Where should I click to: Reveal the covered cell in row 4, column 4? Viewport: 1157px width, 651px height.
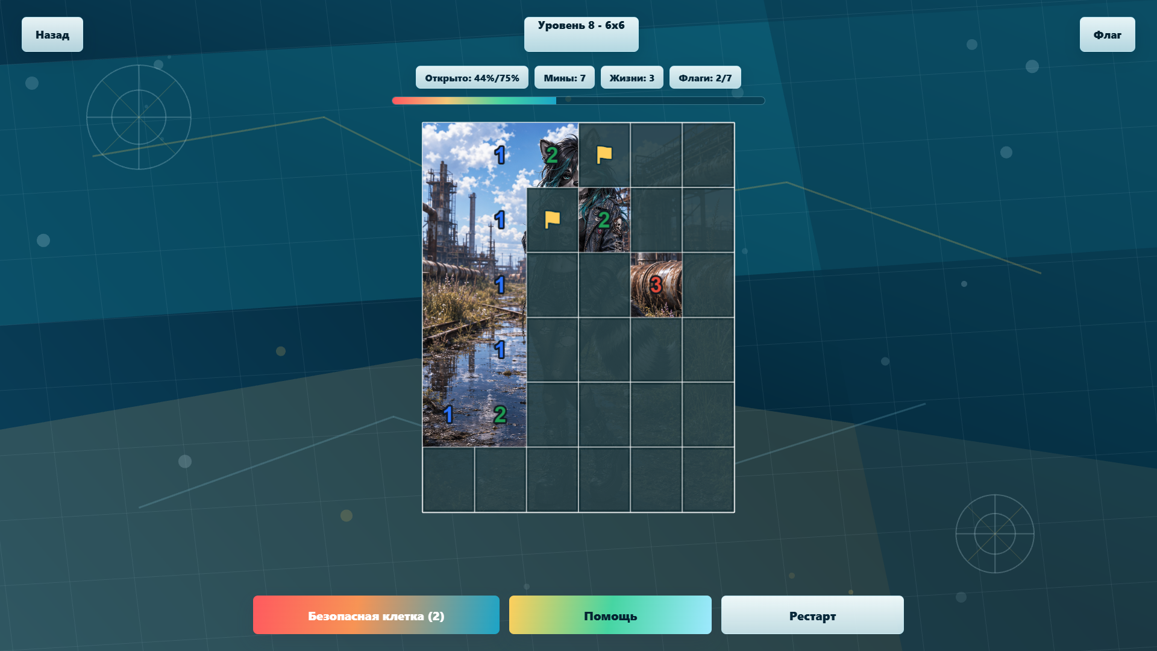click(x=604, y=350)
